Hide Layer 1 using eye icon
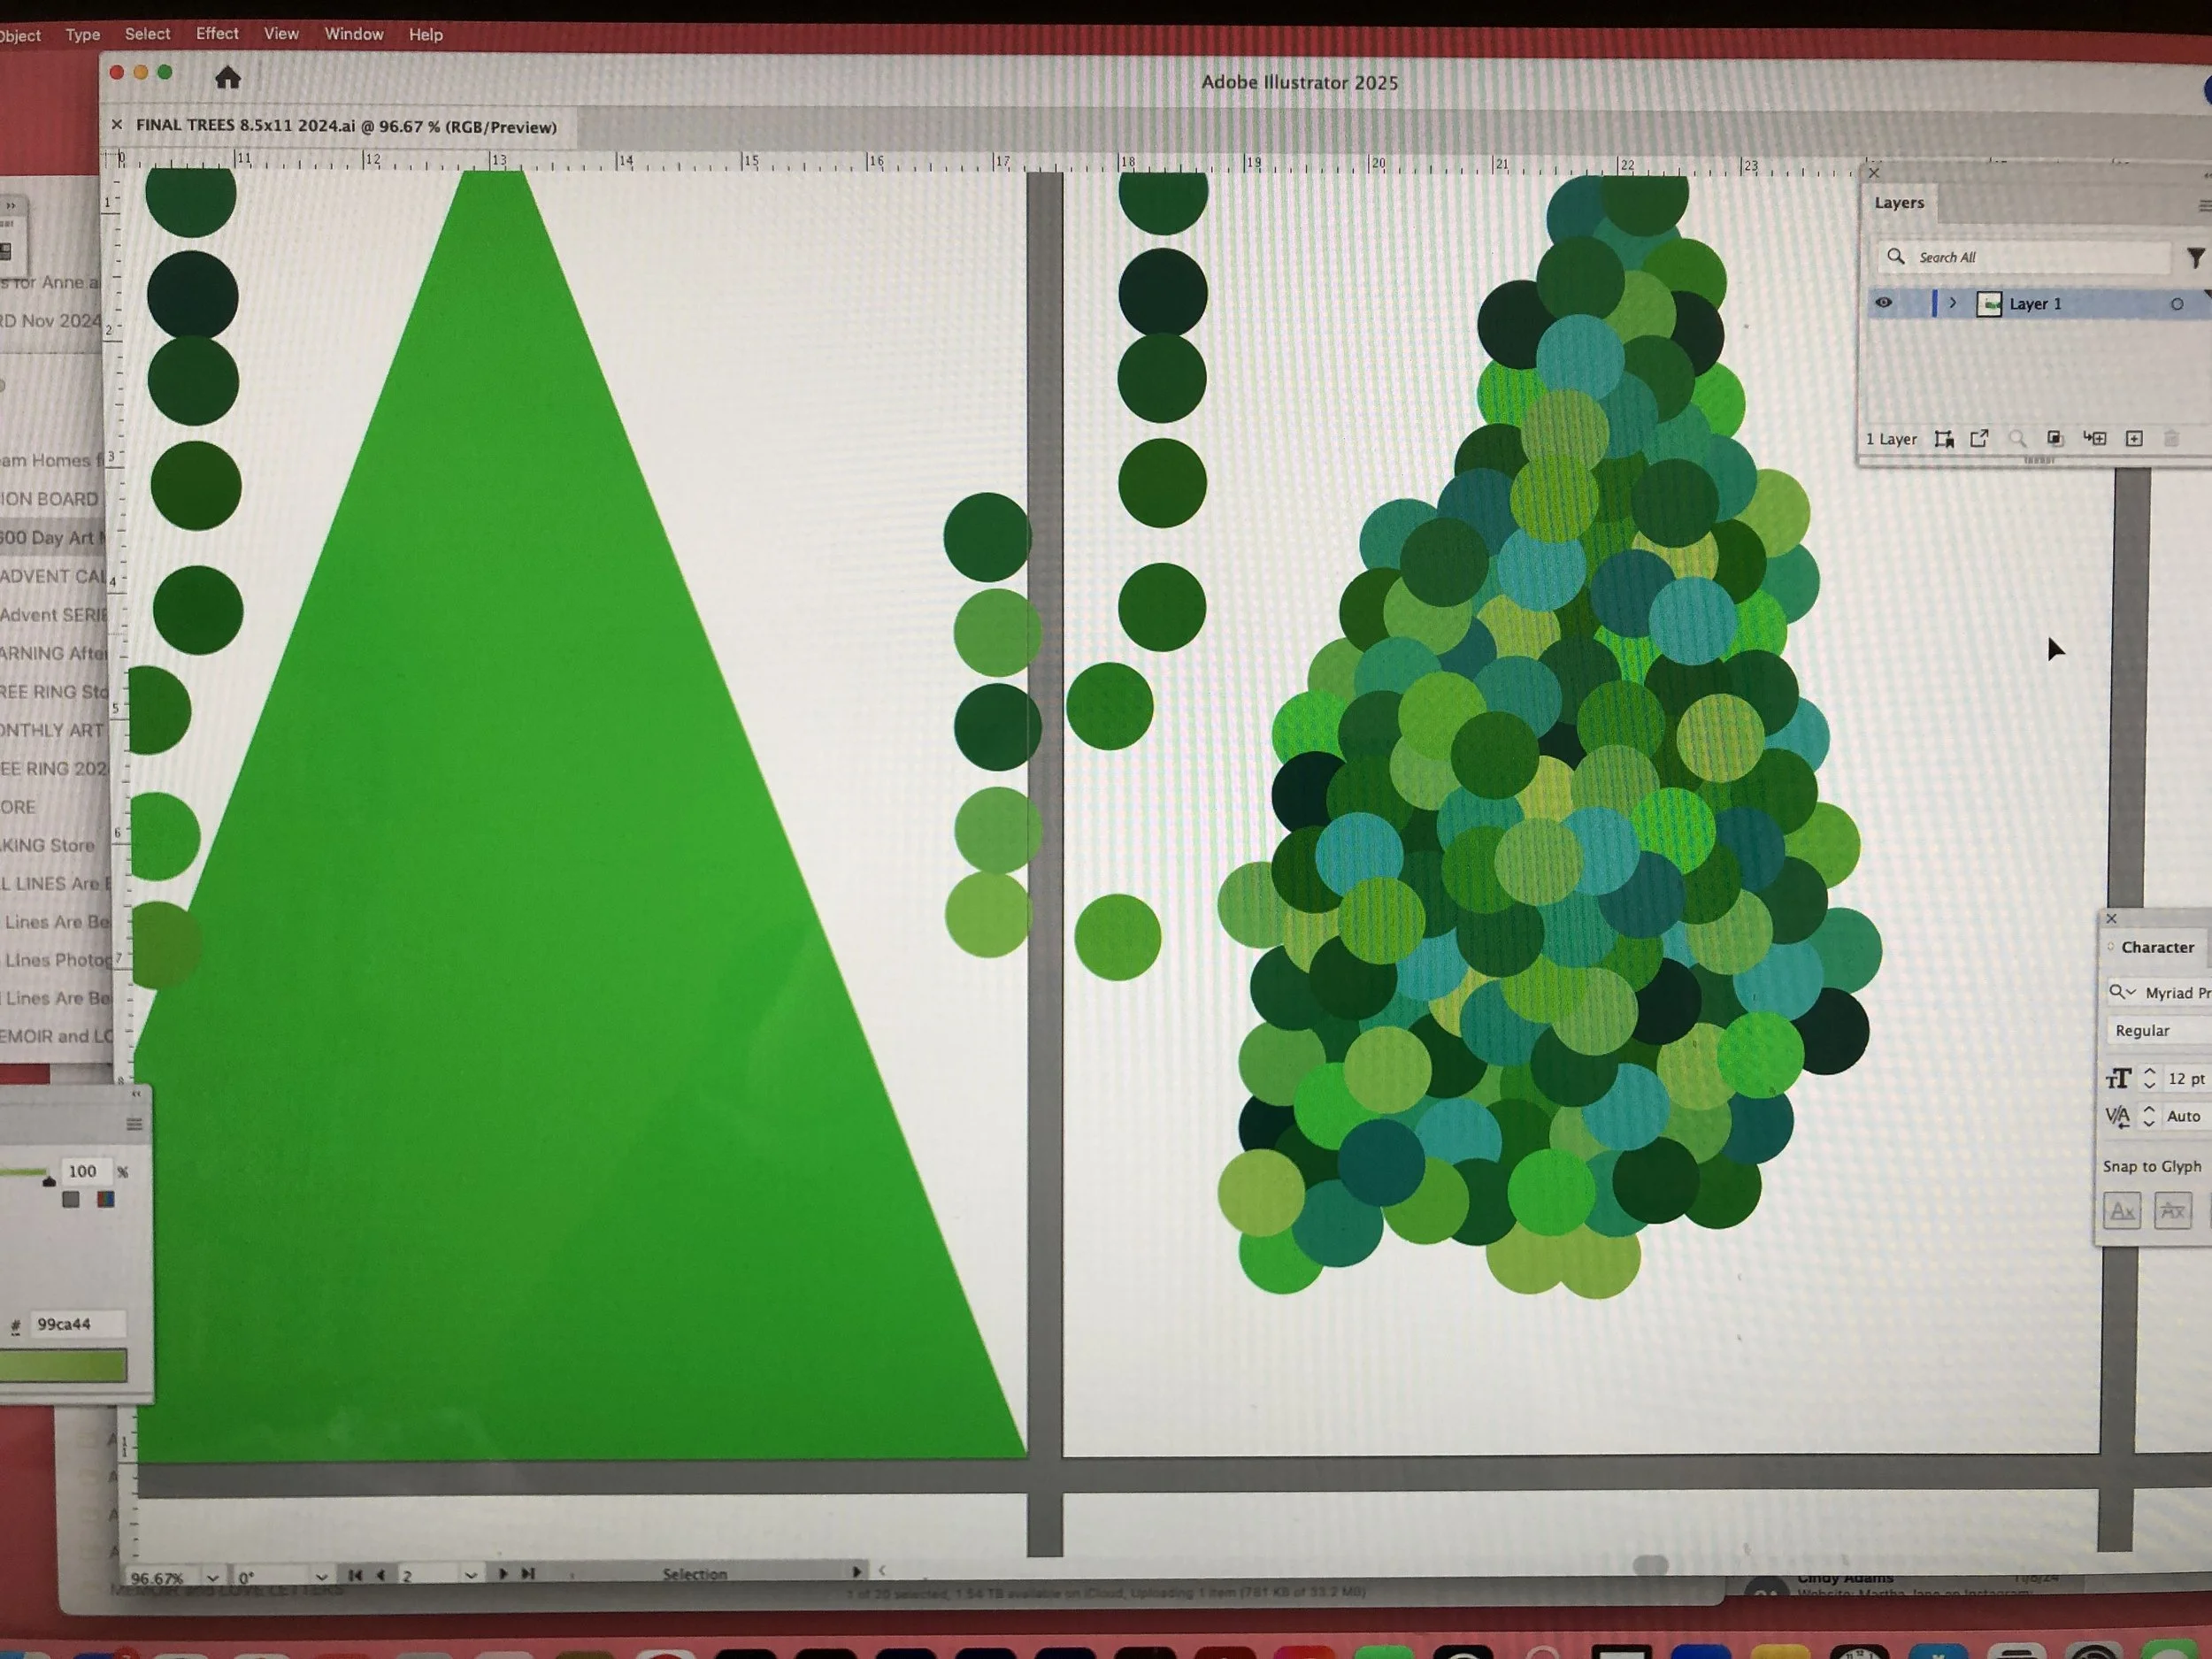Image resolution: width=2212 pixels, height=1659 pixels. (x=1883, y=303)
